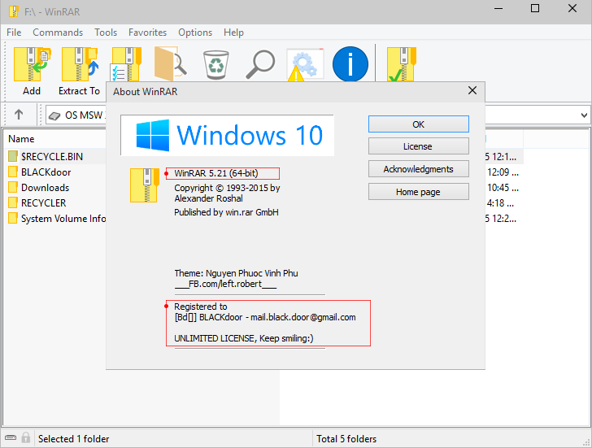Click the Add to archive toolbar icon
592x448 pixels.
(x=32, y=64)
